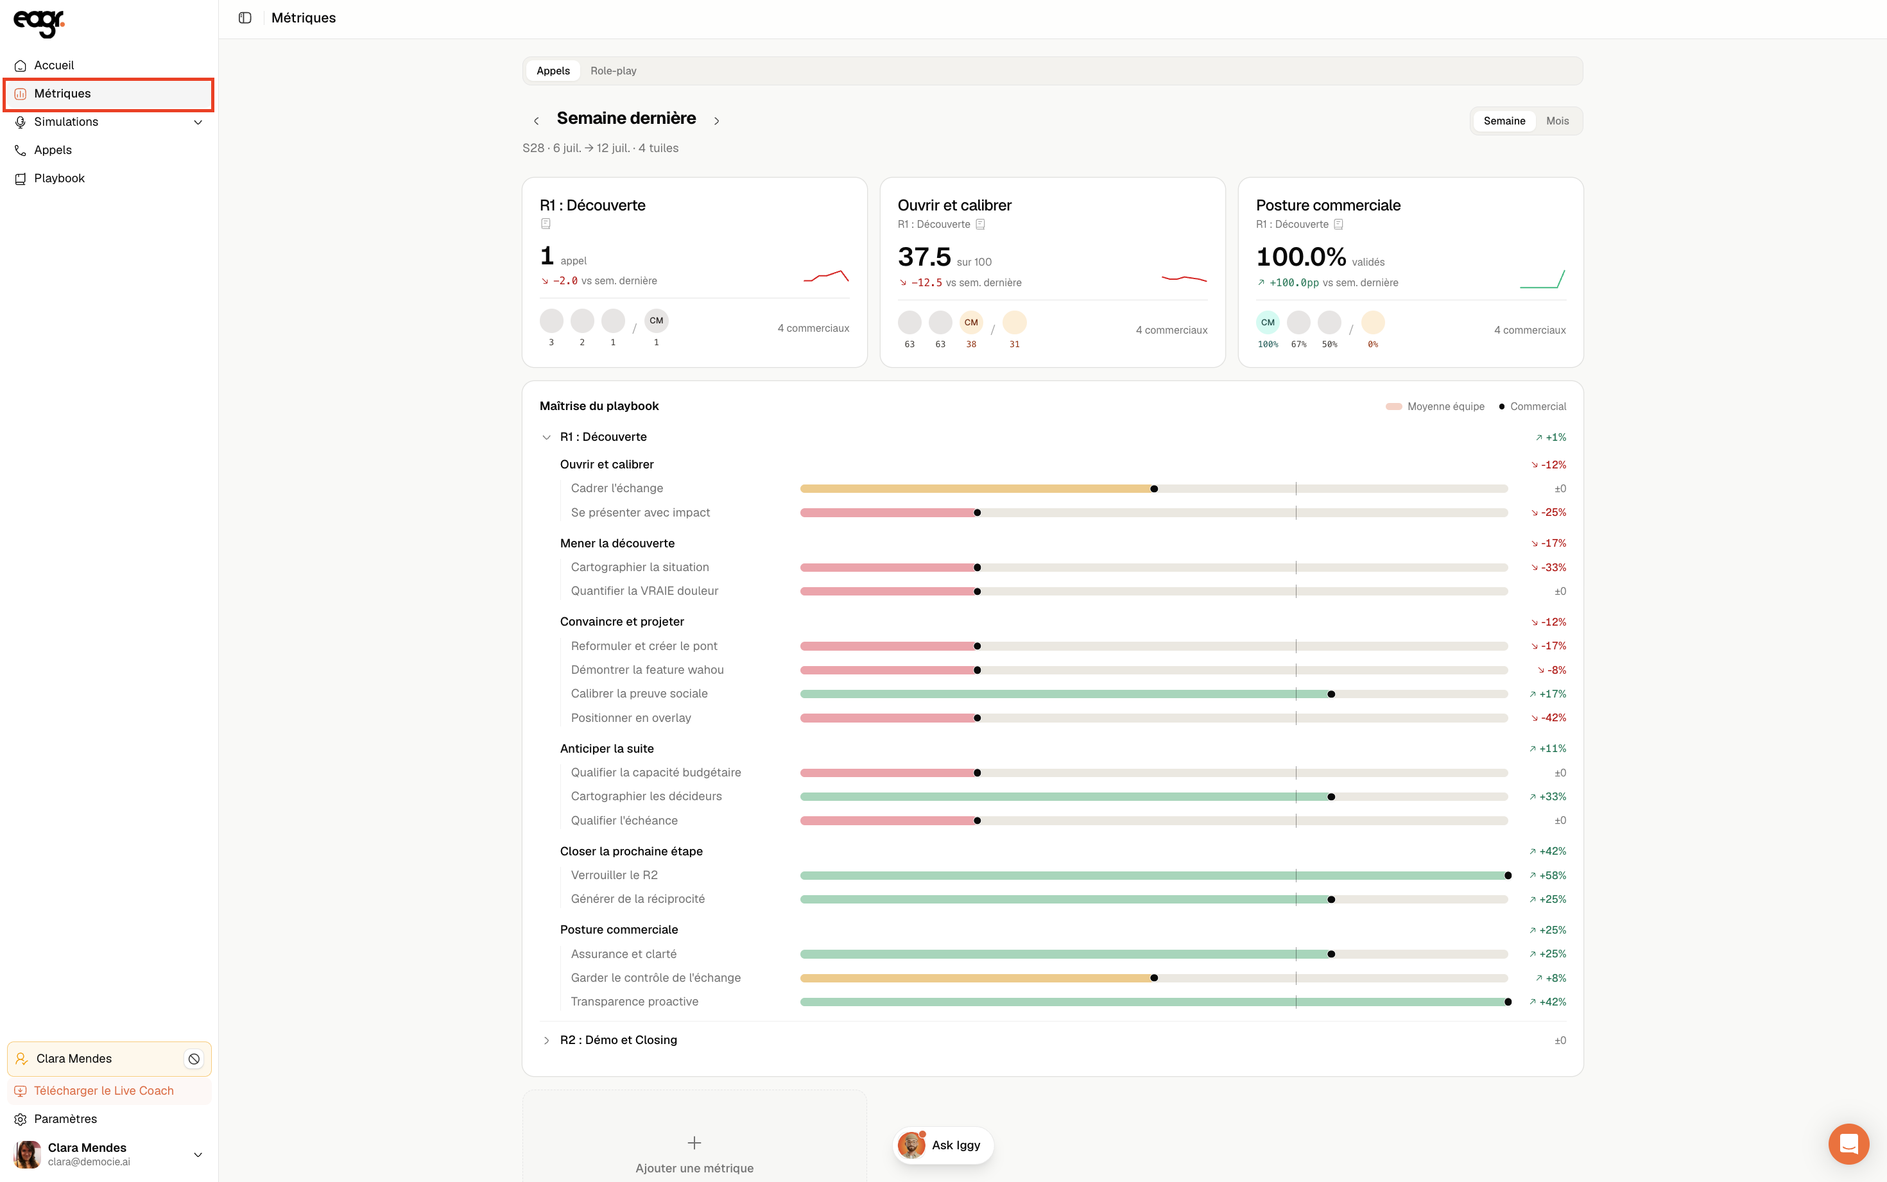Click the plus icon to add a metric
The width and height of the screenshot is (1887, 1182).
694,1143
